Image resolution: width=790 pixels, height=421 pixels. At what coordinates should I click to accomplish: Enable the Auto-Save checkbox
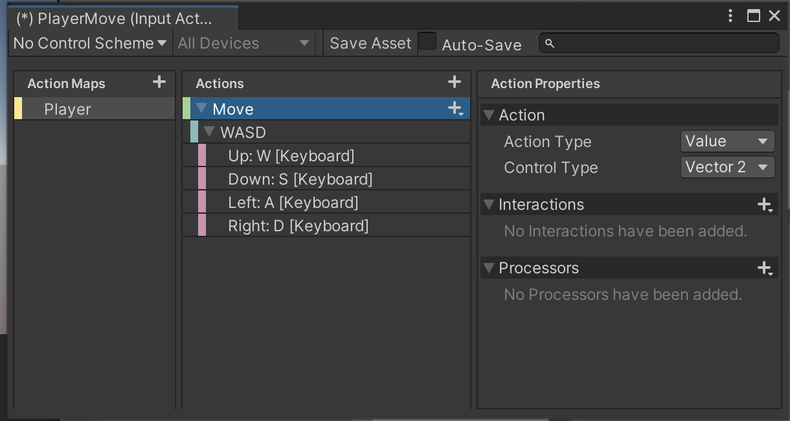(x=427, y=42)
